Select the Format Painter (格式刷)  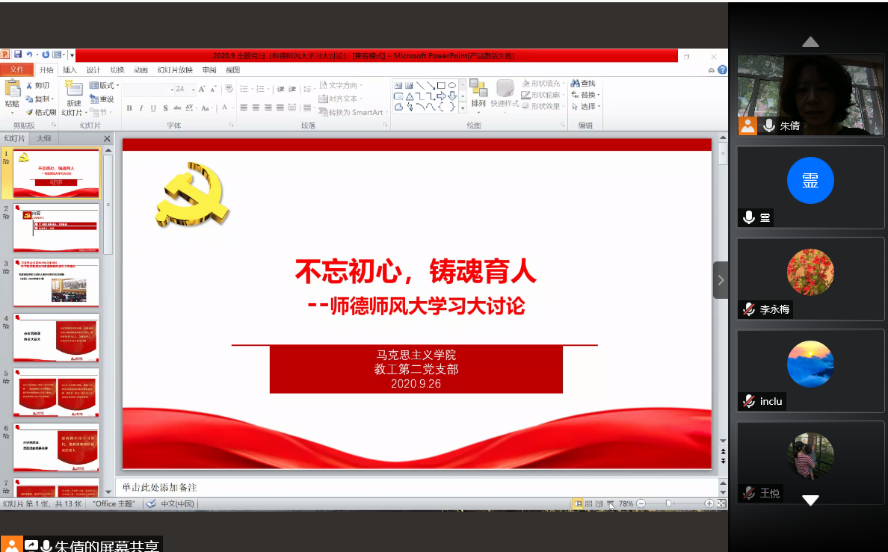tap(41, 112)
